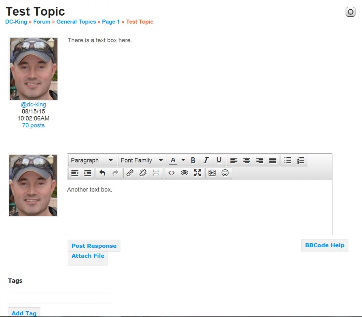Image resolution: width=362 pixels, height=317 pixels.
Task: Remove link with the unlink icon
Action: [143, 173]
